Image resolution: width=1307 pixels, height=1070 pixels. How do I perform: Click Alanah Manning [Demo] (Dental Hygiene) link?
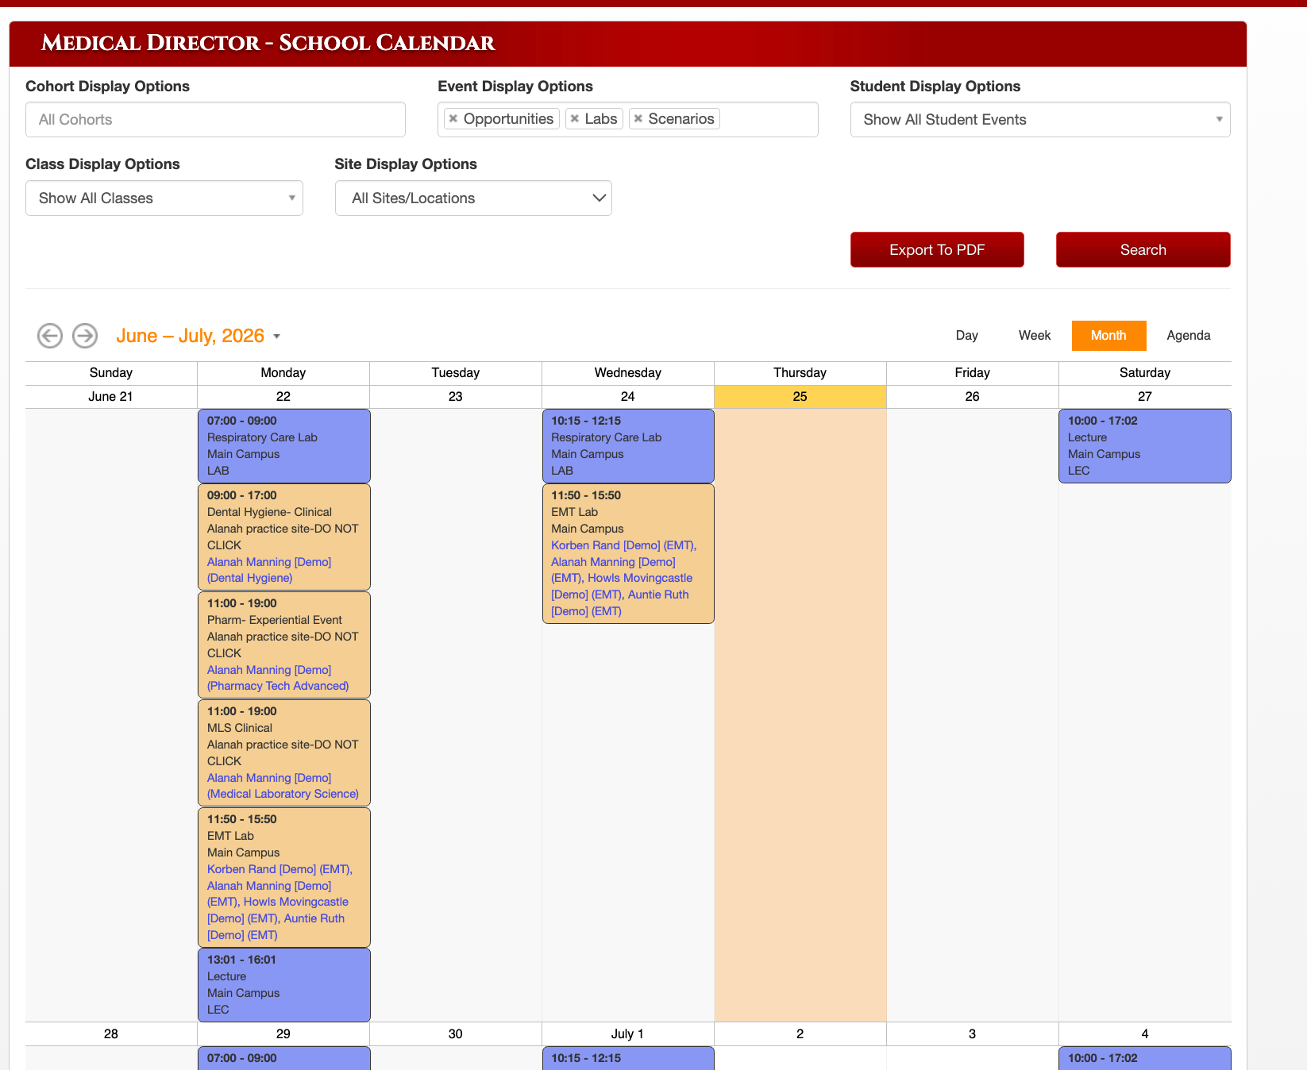[269, 570]
